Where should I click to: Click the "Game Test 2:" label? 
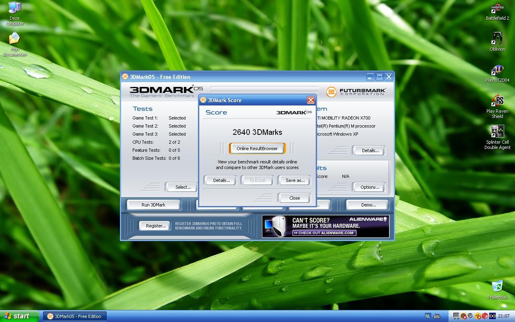point(145,126)
